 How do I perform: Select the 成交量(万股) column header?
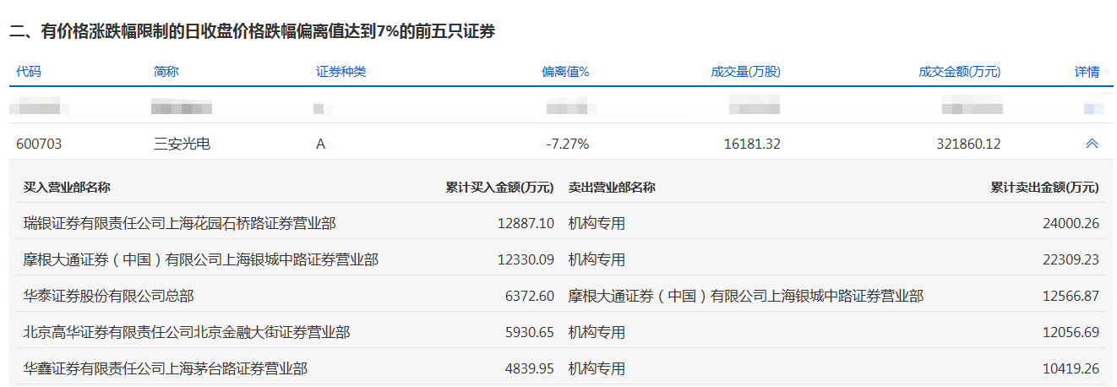pyautogui.click(x=745, y=72)
